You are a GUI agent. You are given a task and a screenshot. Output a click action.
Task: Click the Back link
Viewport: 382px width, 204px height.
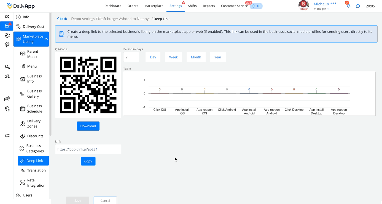coord(62,19)
